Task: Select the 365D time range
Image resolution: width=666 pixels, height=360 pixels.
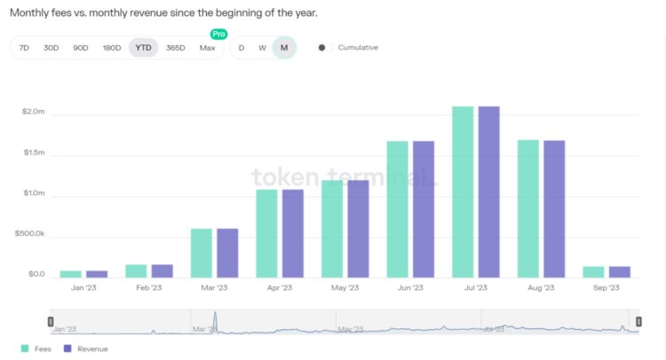Action: pyautogui.click(x=176, y=48)
